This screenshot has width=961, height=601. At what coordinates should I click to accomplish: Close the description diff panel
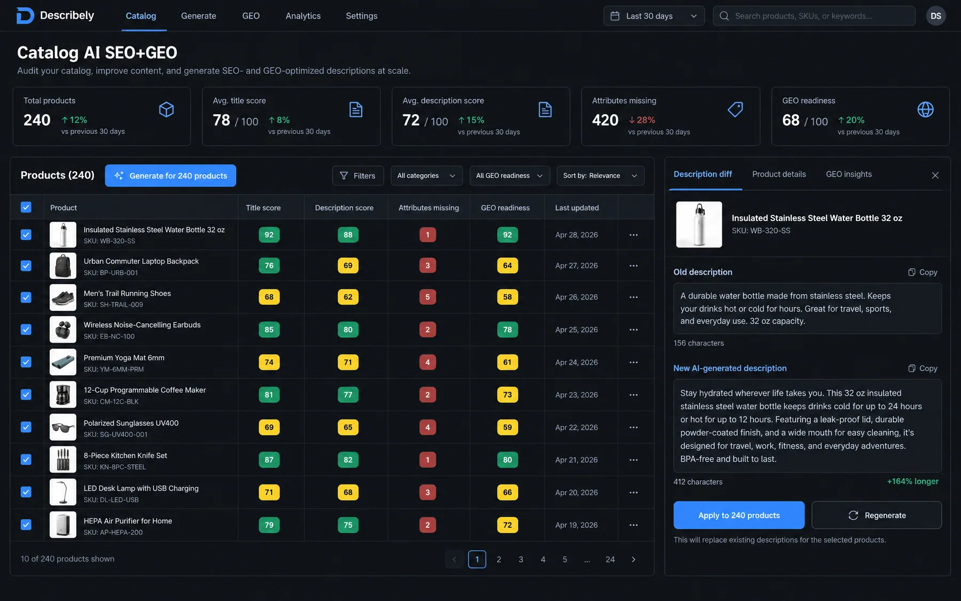click(935, 175)
